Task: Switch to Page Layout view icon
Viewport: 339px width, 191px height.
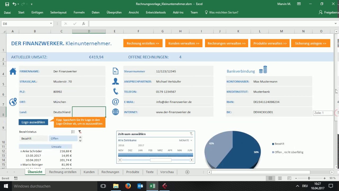Action: point(280,178)
